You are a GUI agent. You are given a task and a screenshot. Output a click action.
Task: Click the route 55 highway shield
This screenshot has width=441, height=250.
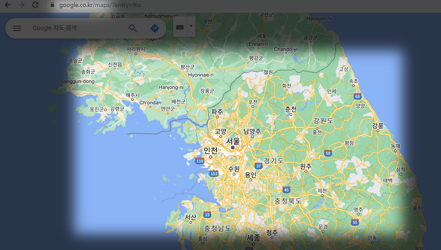click(x=355, y=222)
